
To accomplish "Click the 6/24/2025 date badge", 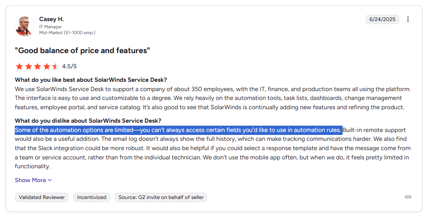I will [x=382, y=19].
